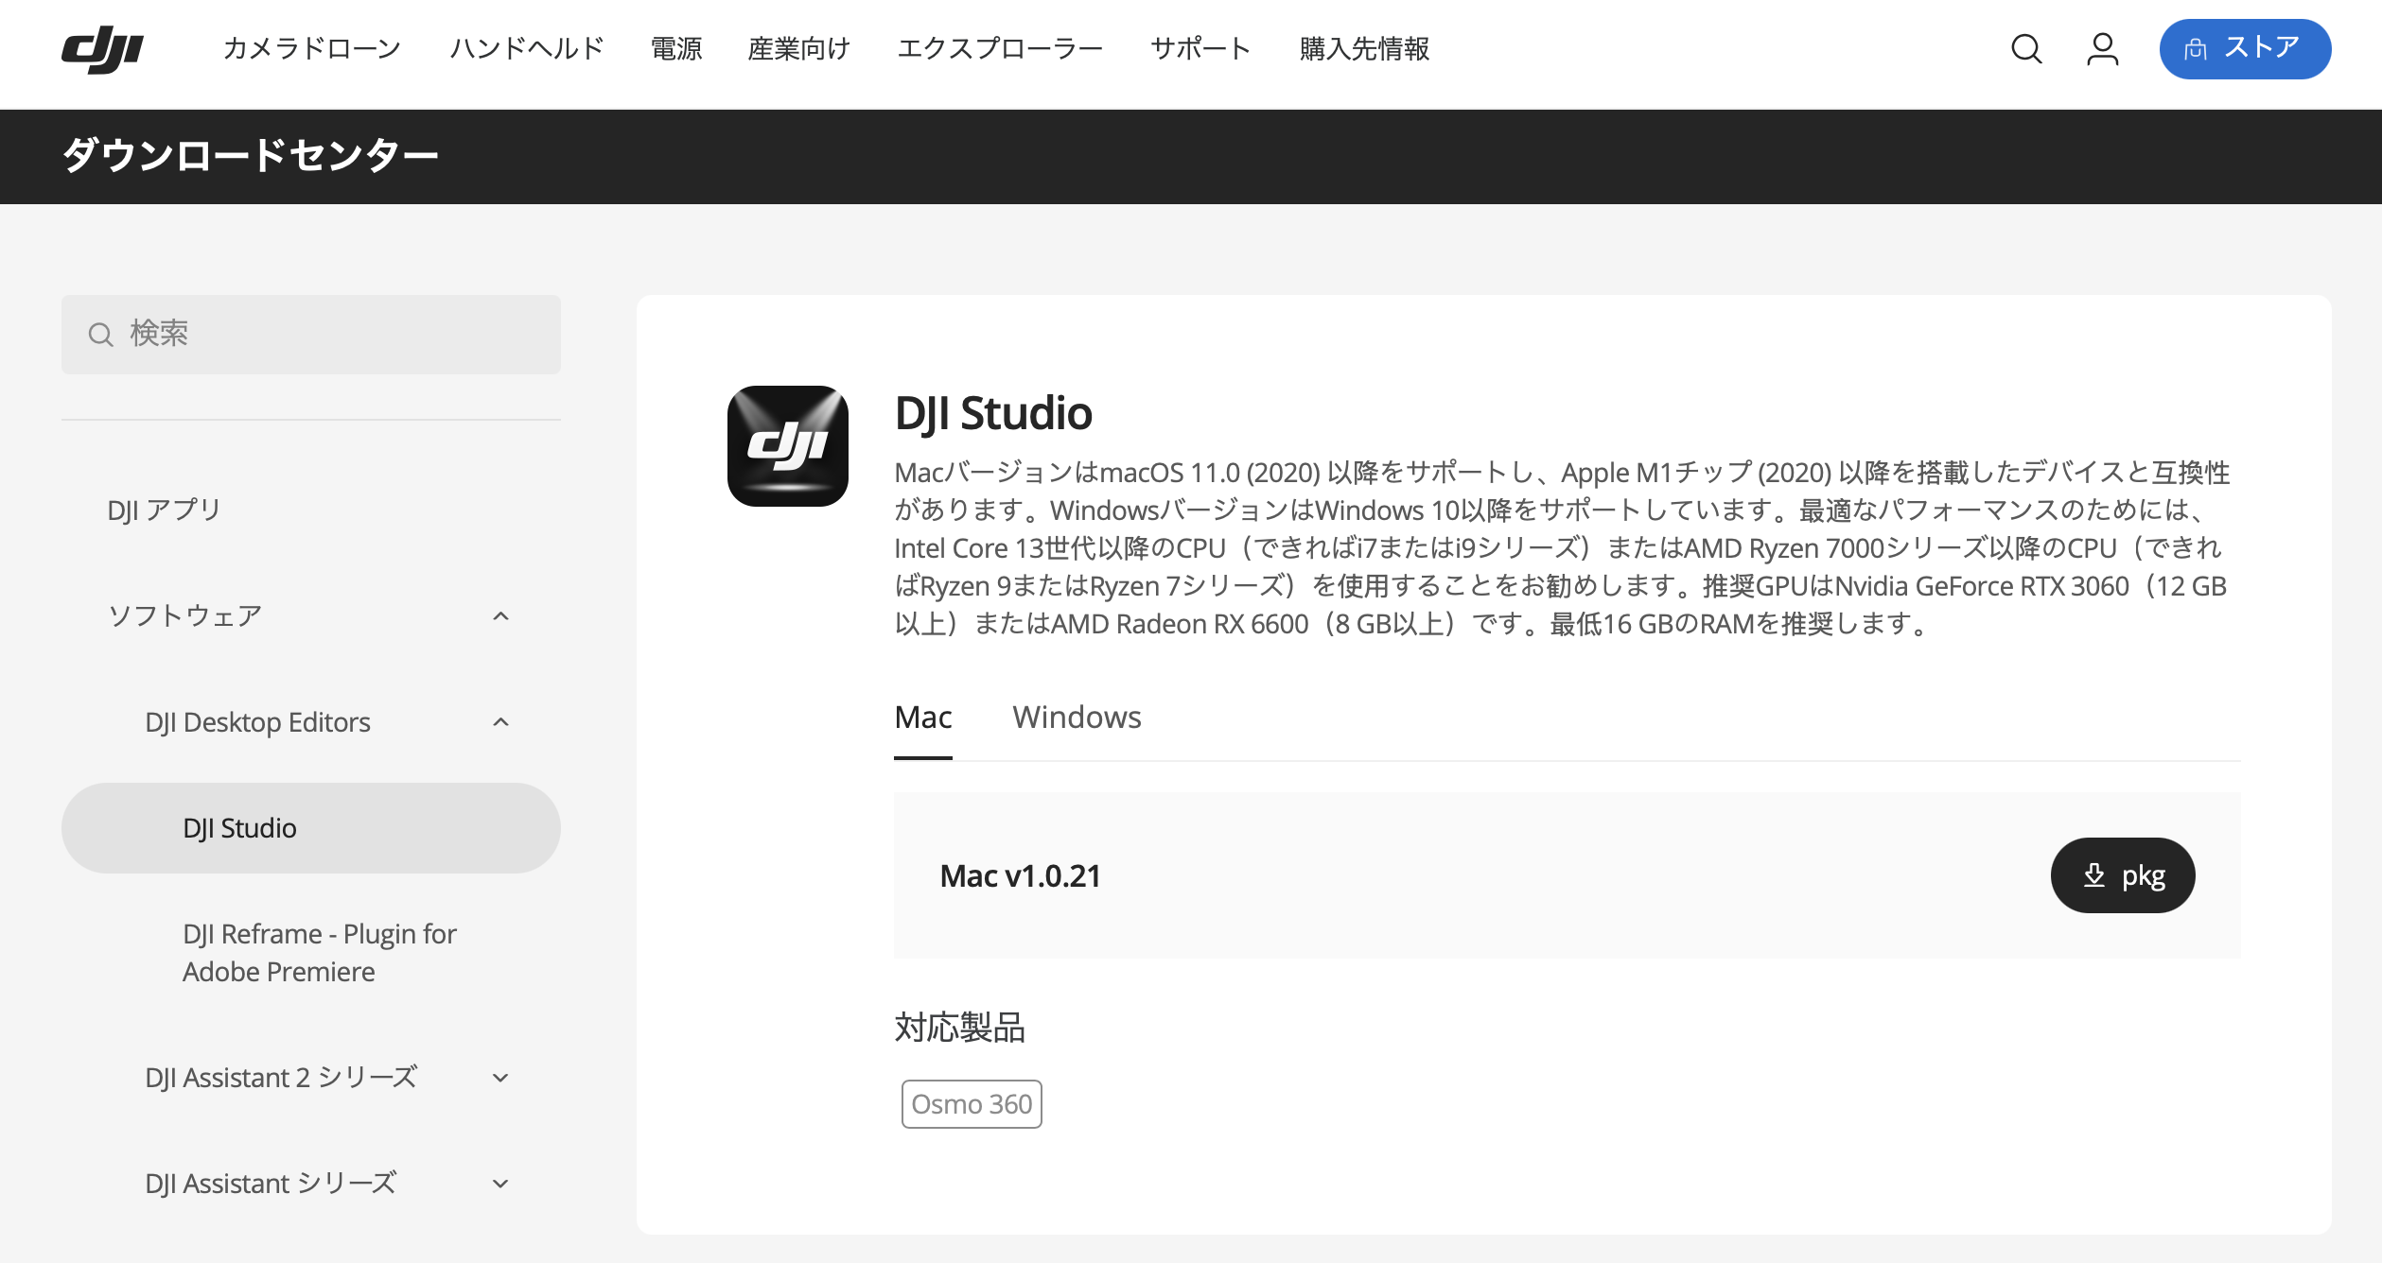Open the user account icon
2382x1263 pixels.
click(2102, 49)
